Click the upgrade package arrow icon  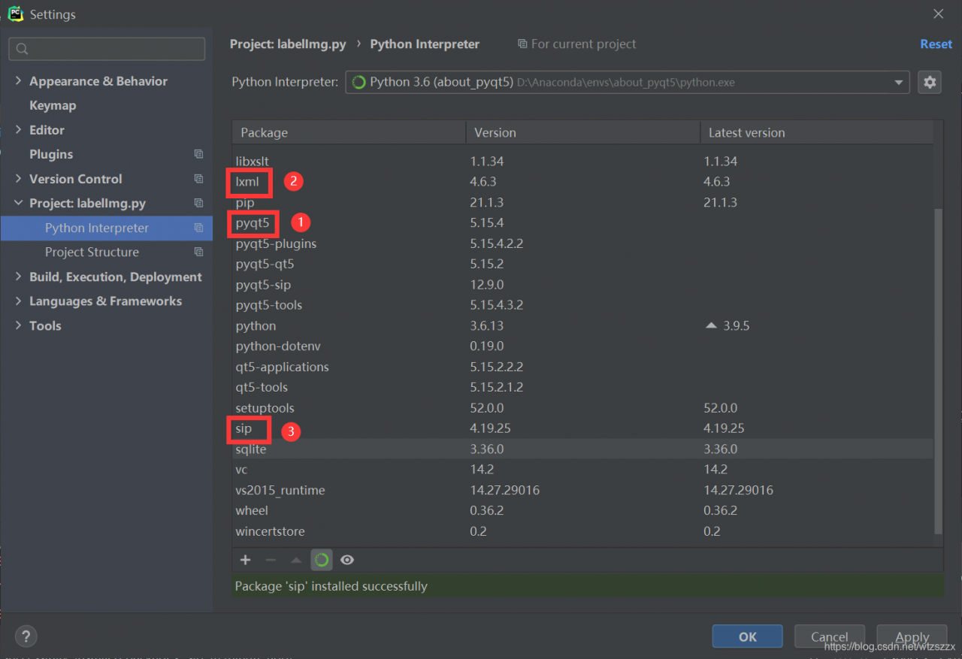click(296, 560)
